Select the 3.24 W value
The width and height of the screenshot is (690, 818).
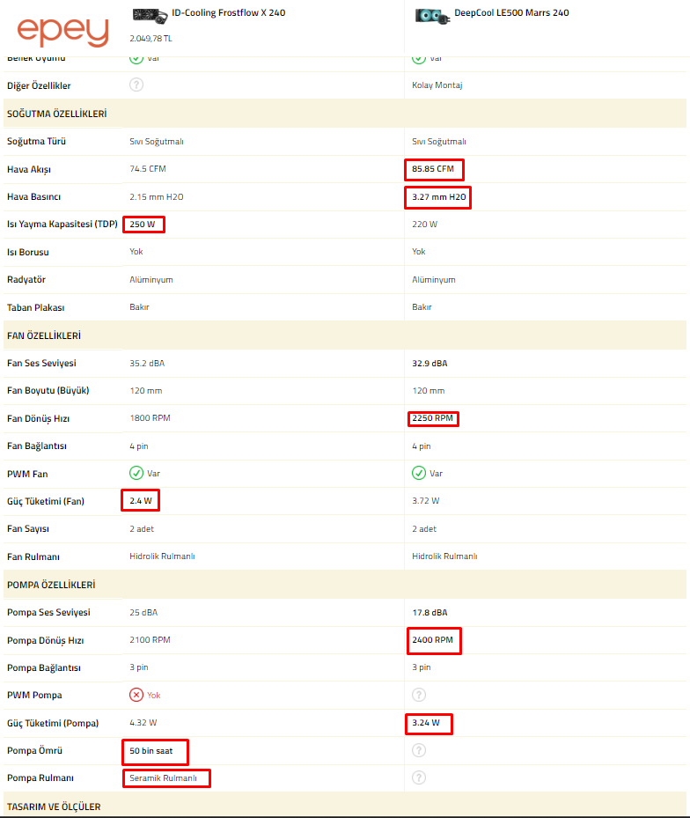(426, 723)
